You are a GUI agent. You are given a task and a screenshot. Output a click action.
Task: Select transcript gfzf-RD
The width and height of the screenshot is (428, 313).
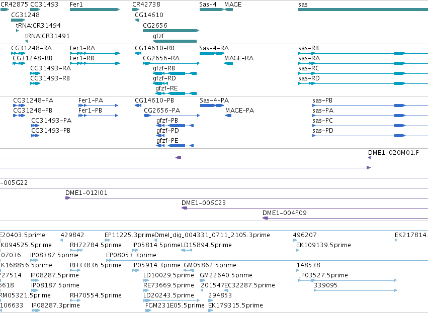click(160, 83)
